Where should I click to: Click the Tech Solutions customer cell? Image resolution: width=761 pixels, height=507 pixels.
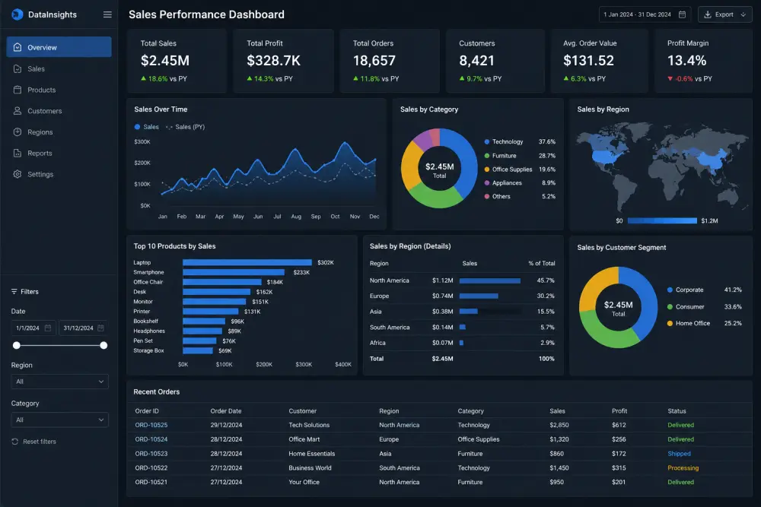[309, 425]
